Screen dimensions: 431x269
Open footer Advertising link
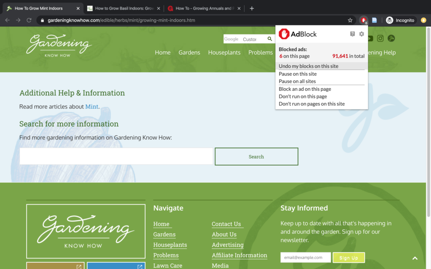pos(228,245)
